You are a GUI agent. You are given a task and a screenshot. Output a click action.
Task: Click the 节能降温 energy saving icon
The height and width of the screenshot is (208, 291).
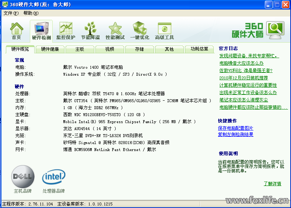point(90,31)
